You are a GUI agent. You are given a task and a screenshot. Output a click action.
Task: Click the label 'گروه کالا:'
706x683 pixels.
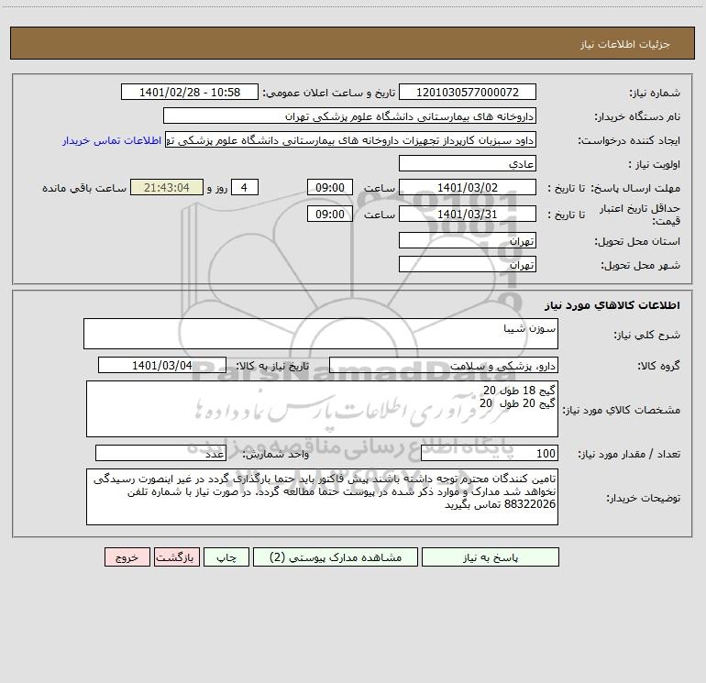click(x=658, y=366)
